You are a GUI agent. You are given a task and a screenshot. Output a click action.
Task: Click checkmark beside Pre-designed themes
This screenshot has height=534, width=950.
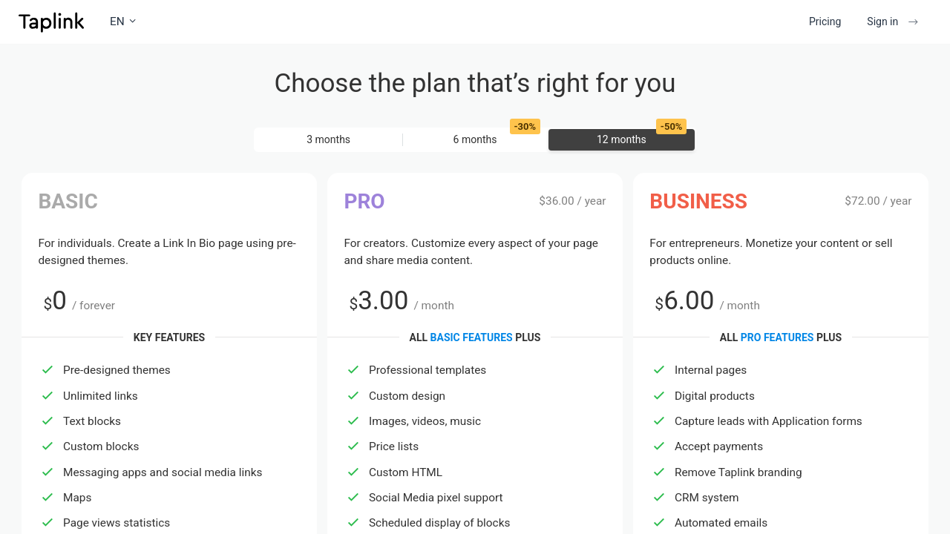pos(47,370)
